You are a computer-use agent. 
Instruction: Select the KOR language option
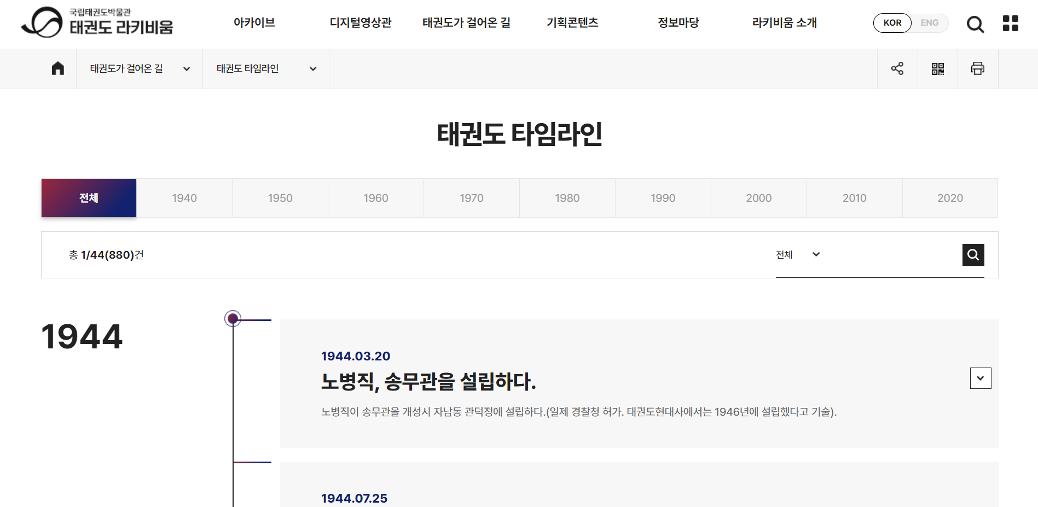point(892,23)
